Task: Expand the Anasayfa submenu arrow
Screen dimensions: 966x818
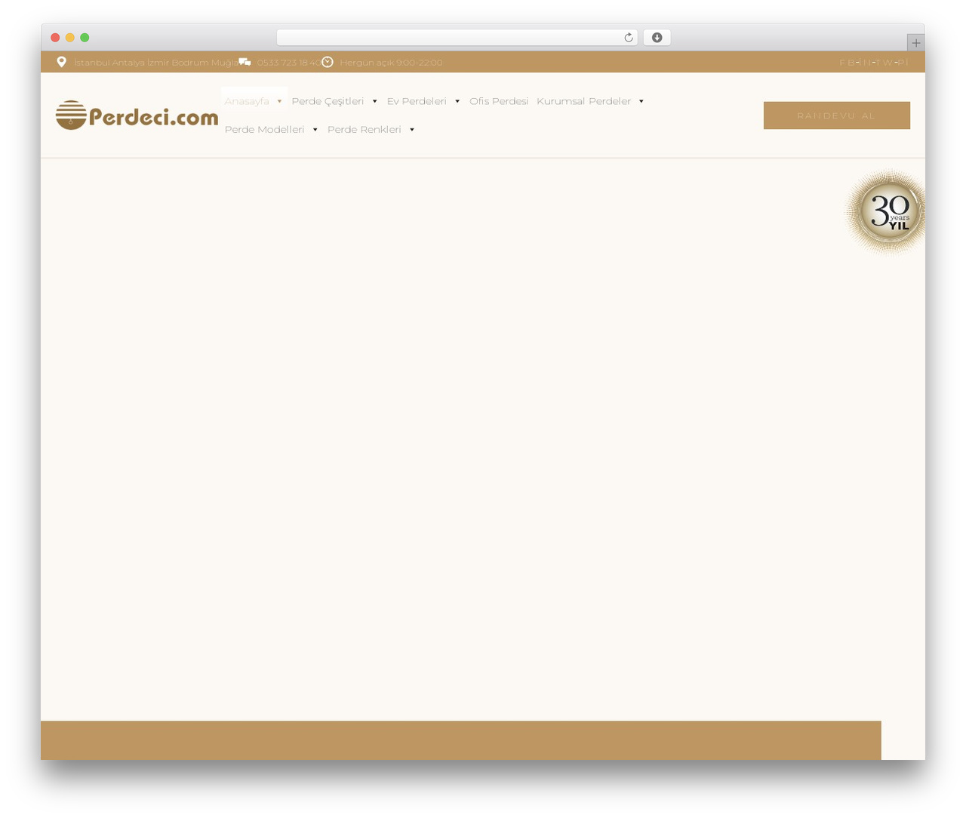Action: tap(279, 101)
